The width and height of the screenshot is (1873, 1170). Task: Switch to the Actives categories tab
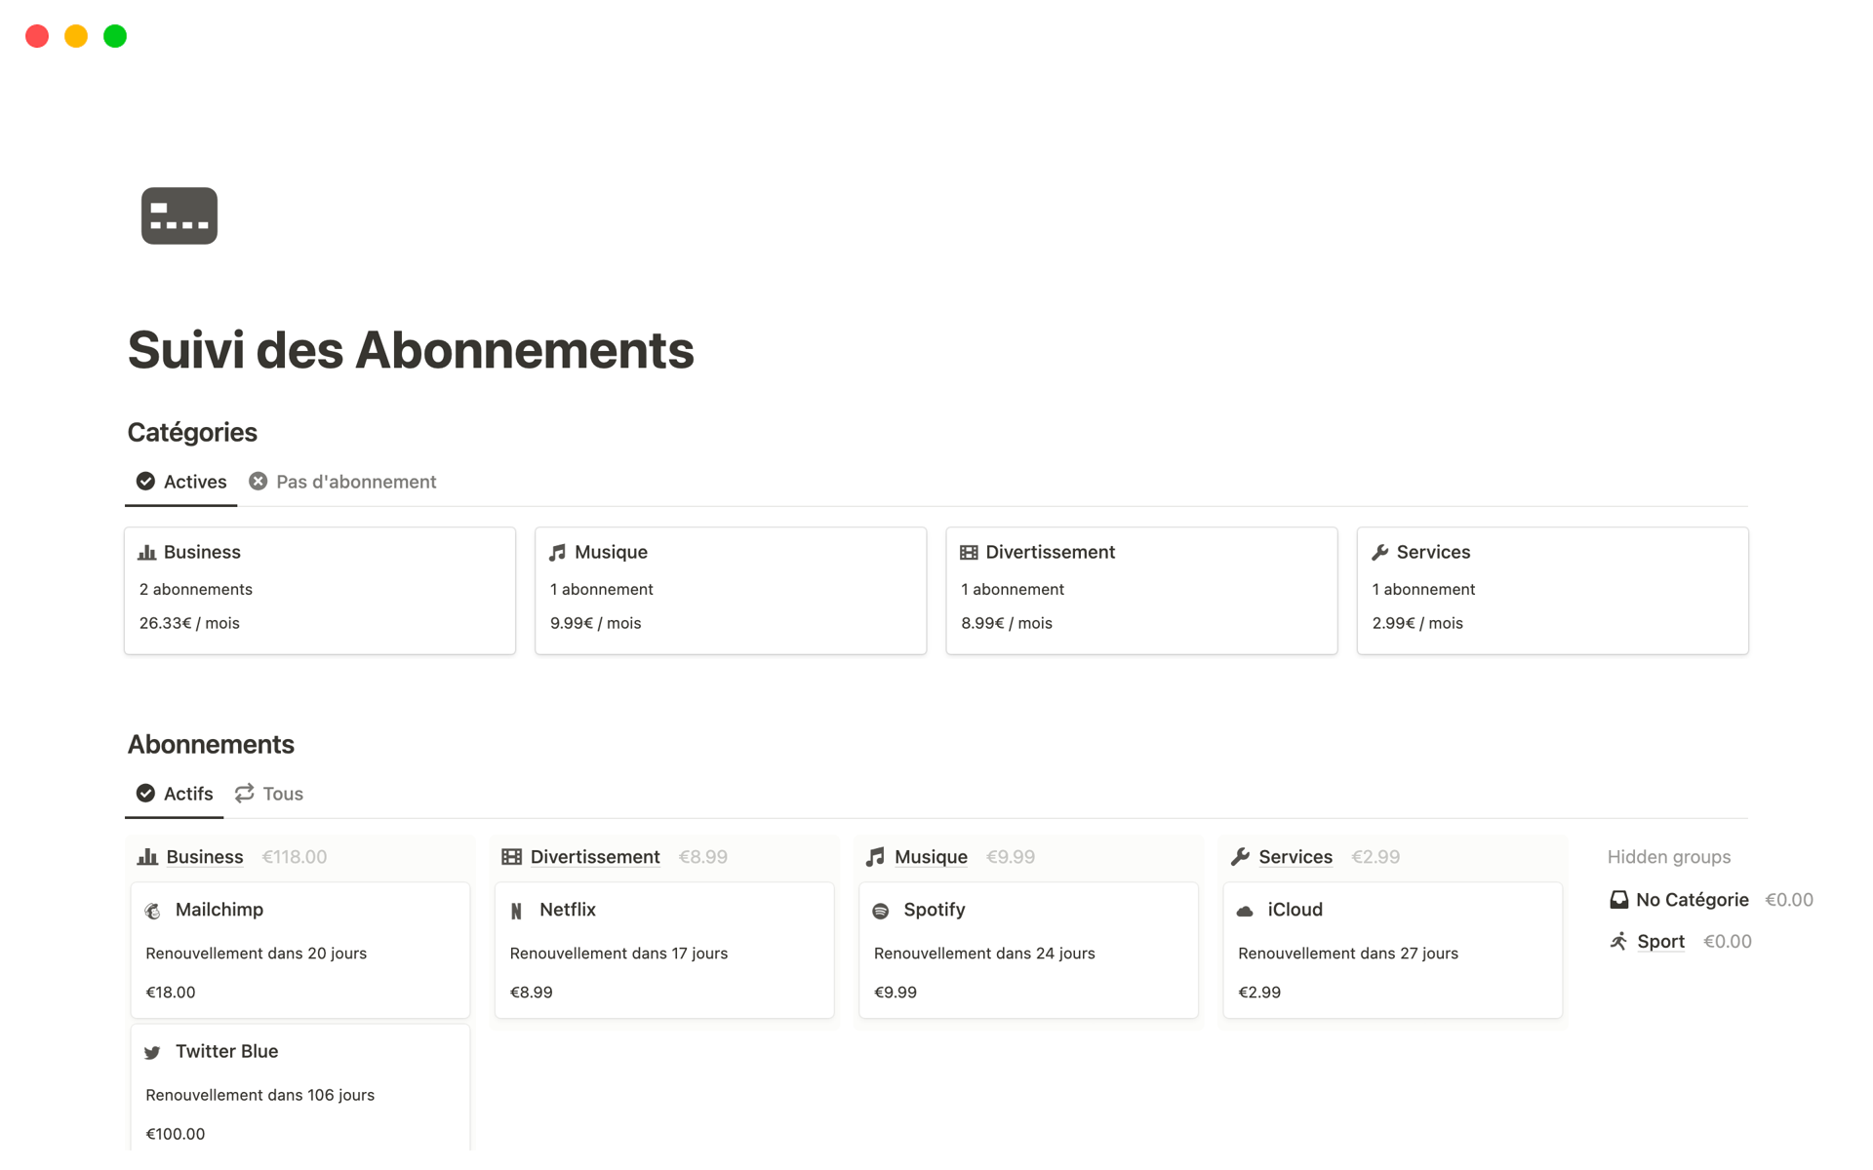(182, 482)
